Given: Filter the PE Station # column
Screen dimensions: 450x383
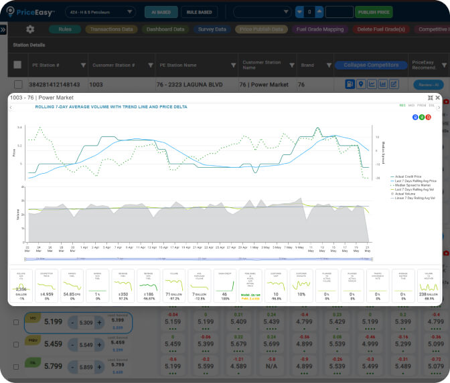Looking at the screenshot, I should pyautogui.click(x=83, y=66).
